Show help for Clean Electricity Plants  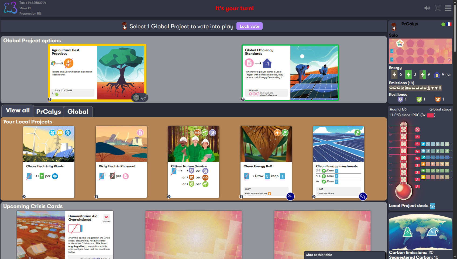tap(24, 197)
